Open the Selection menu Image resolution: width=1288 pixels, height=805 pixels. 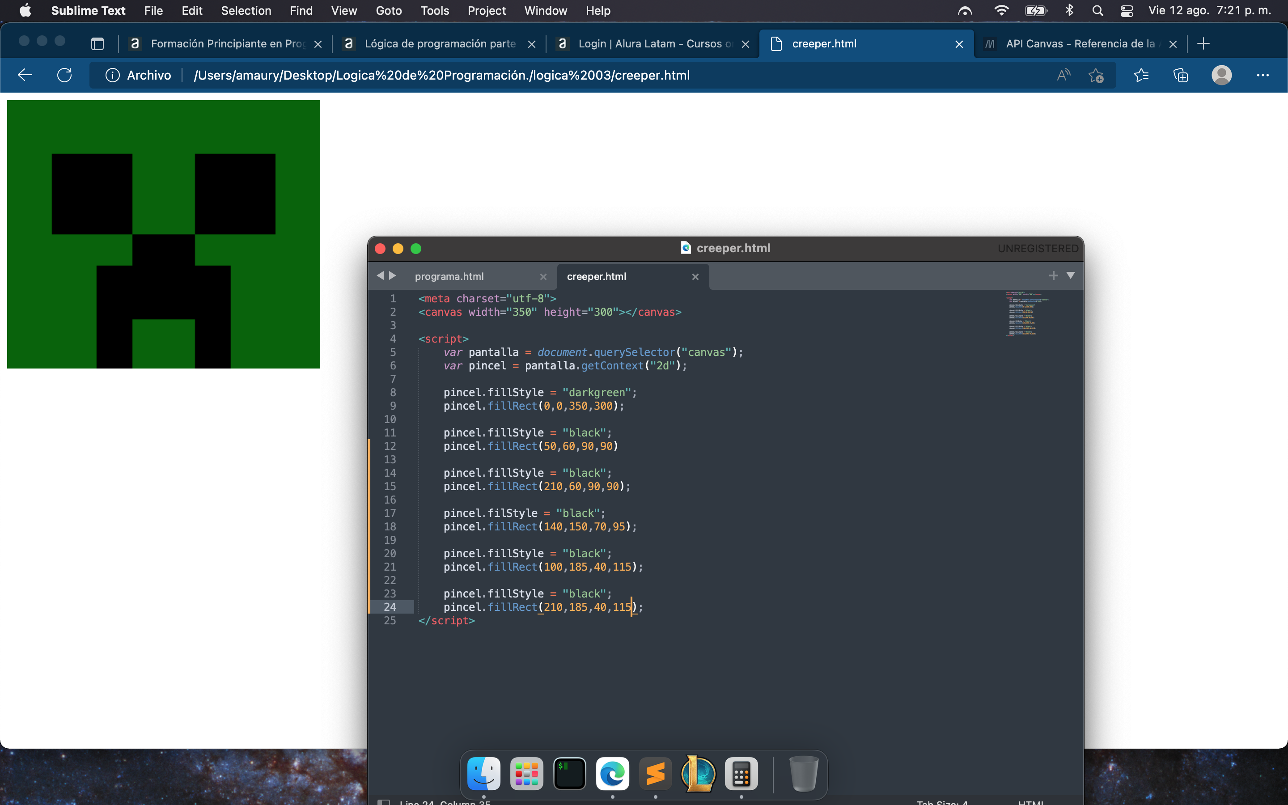246,11
